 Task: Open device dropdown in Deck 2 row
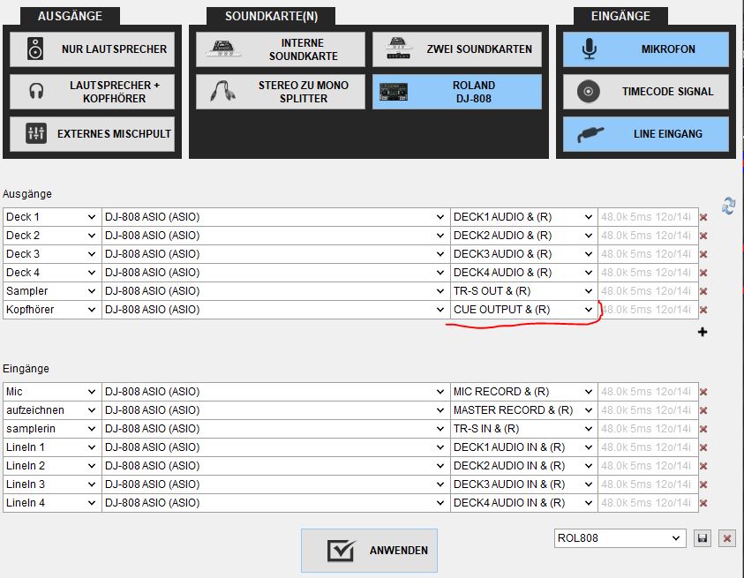(275, 236)
